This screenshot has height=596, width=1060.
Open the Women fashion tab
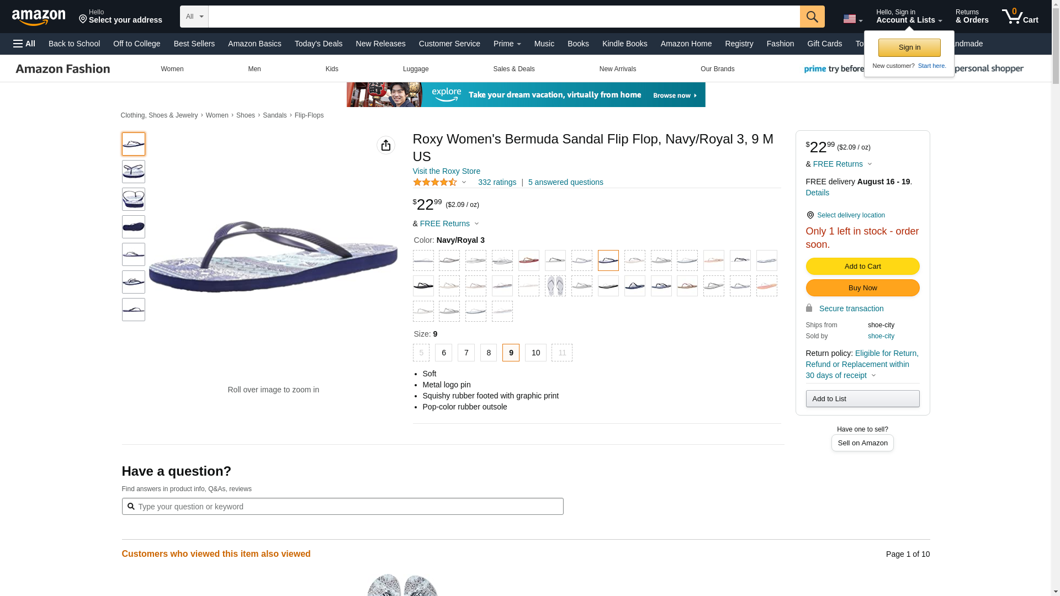tap(172, 69)
